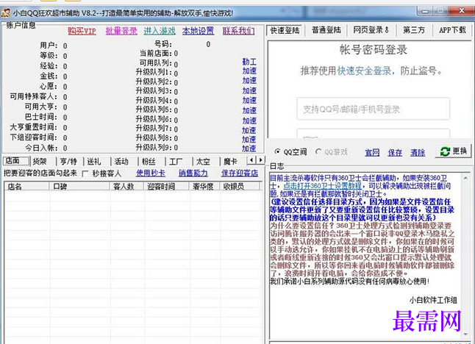Click the 联系我们 link
This screenshot has width=475, height=344.
pyautogui.click(x=238, y=31)
